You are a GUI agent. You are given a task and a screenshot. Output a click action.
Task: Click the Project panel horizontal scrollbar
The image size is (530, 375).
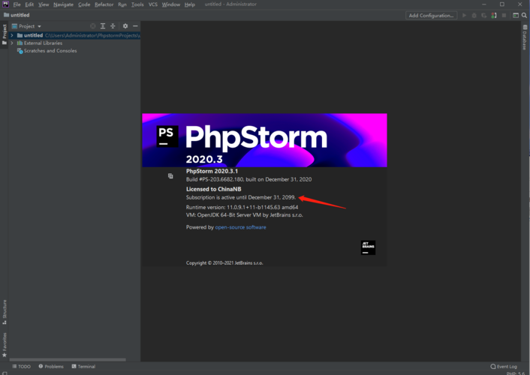click(x=68, y=359)
